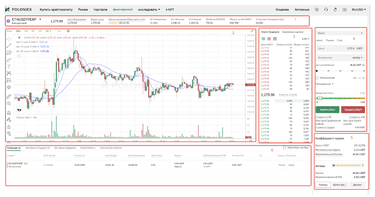Select the forecast position tool
Screen dimensions: 375x197
point(9,80)
